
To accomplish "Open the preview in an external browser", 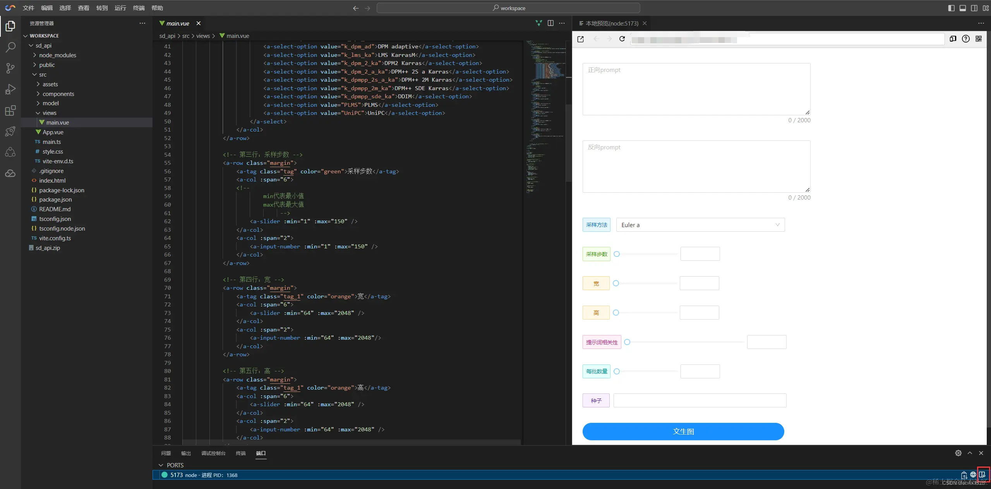I will [580, 39].
